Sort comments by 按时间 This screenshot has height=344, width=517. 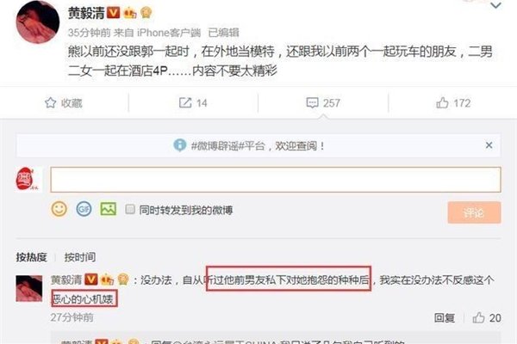80,257
